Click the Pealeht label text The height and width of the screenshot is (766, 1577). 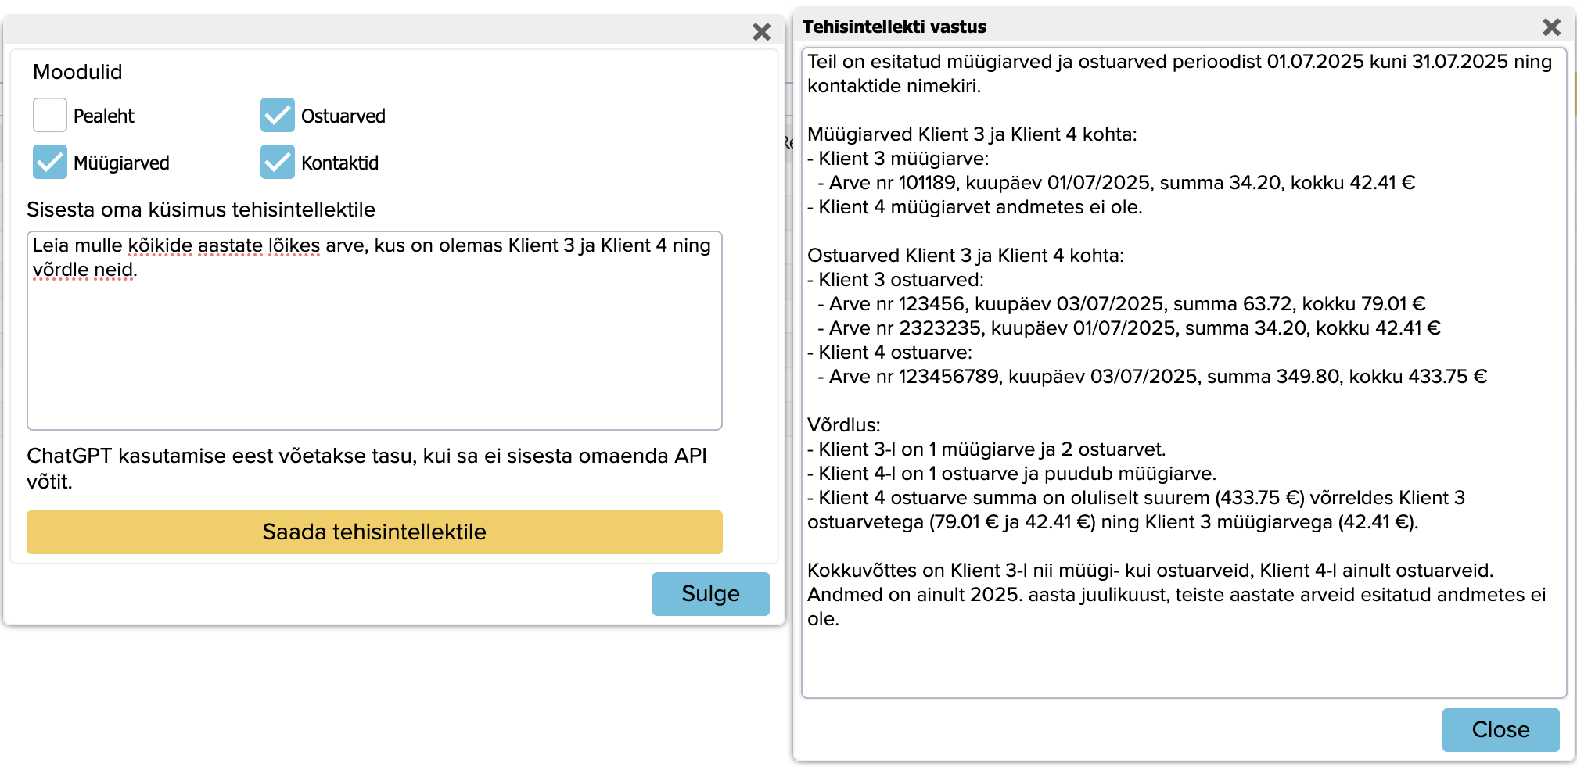coord(104,116)
